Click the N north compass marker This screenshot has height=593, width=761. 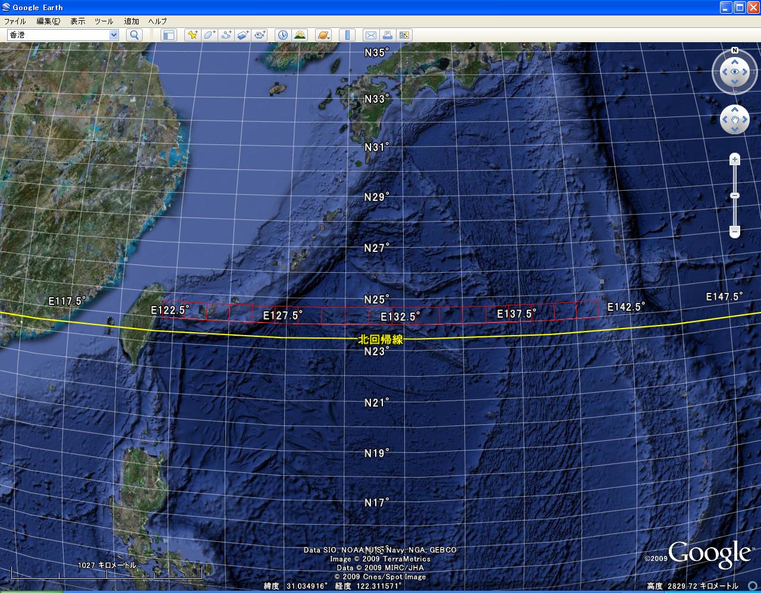tap(735, 51)
